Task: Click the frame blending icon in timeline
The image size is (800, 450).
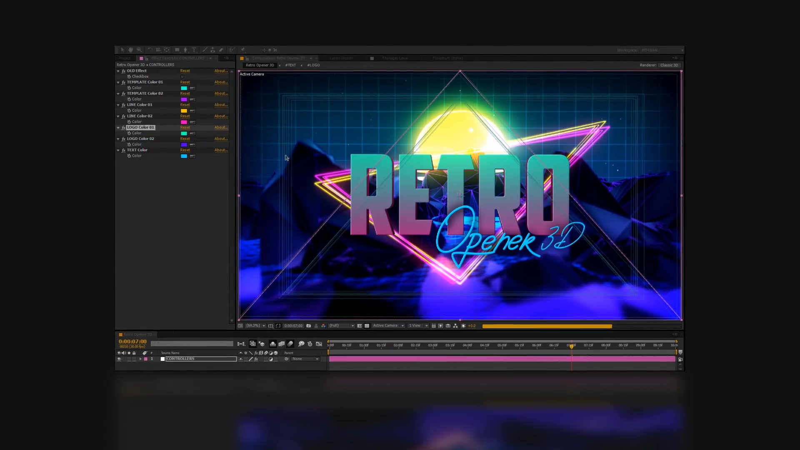Action: [282, 344]
